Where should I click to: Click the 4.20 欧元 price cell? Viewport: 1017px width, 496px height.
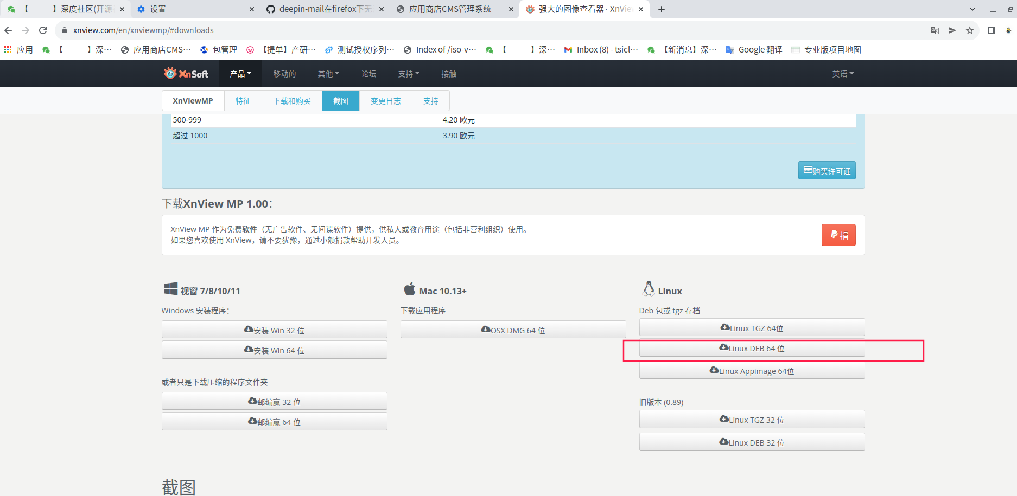pos(459,120)
